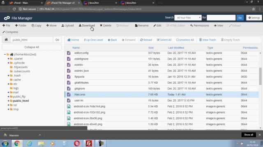The height and width of the screenshot is (147, 263).
Task: Close the downloads bar
Action: (260, 135)
